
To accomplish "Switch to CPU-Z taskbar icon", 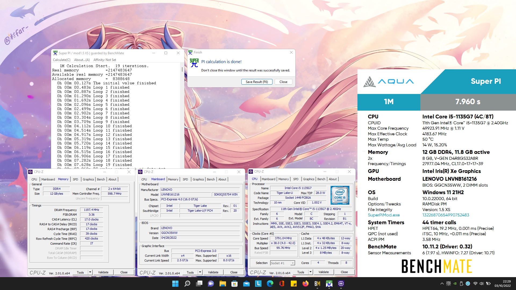I will (x=341, y=284).
